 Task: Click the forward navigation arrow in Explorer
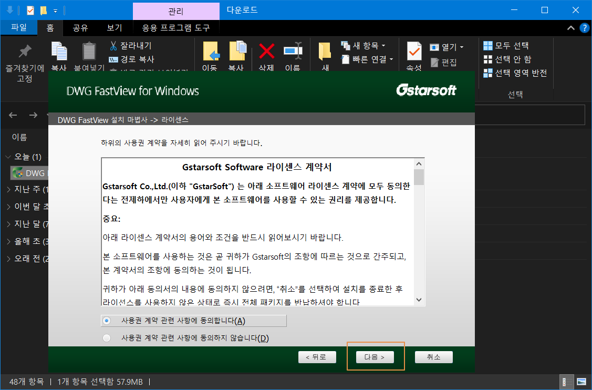[x=33, y=115]
